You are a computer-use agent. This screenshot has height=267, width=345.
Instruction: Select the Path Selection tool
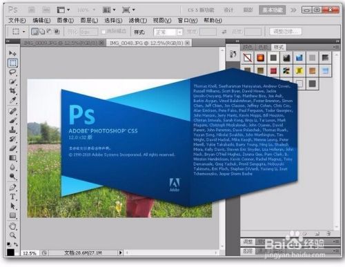tap(12, 206)
